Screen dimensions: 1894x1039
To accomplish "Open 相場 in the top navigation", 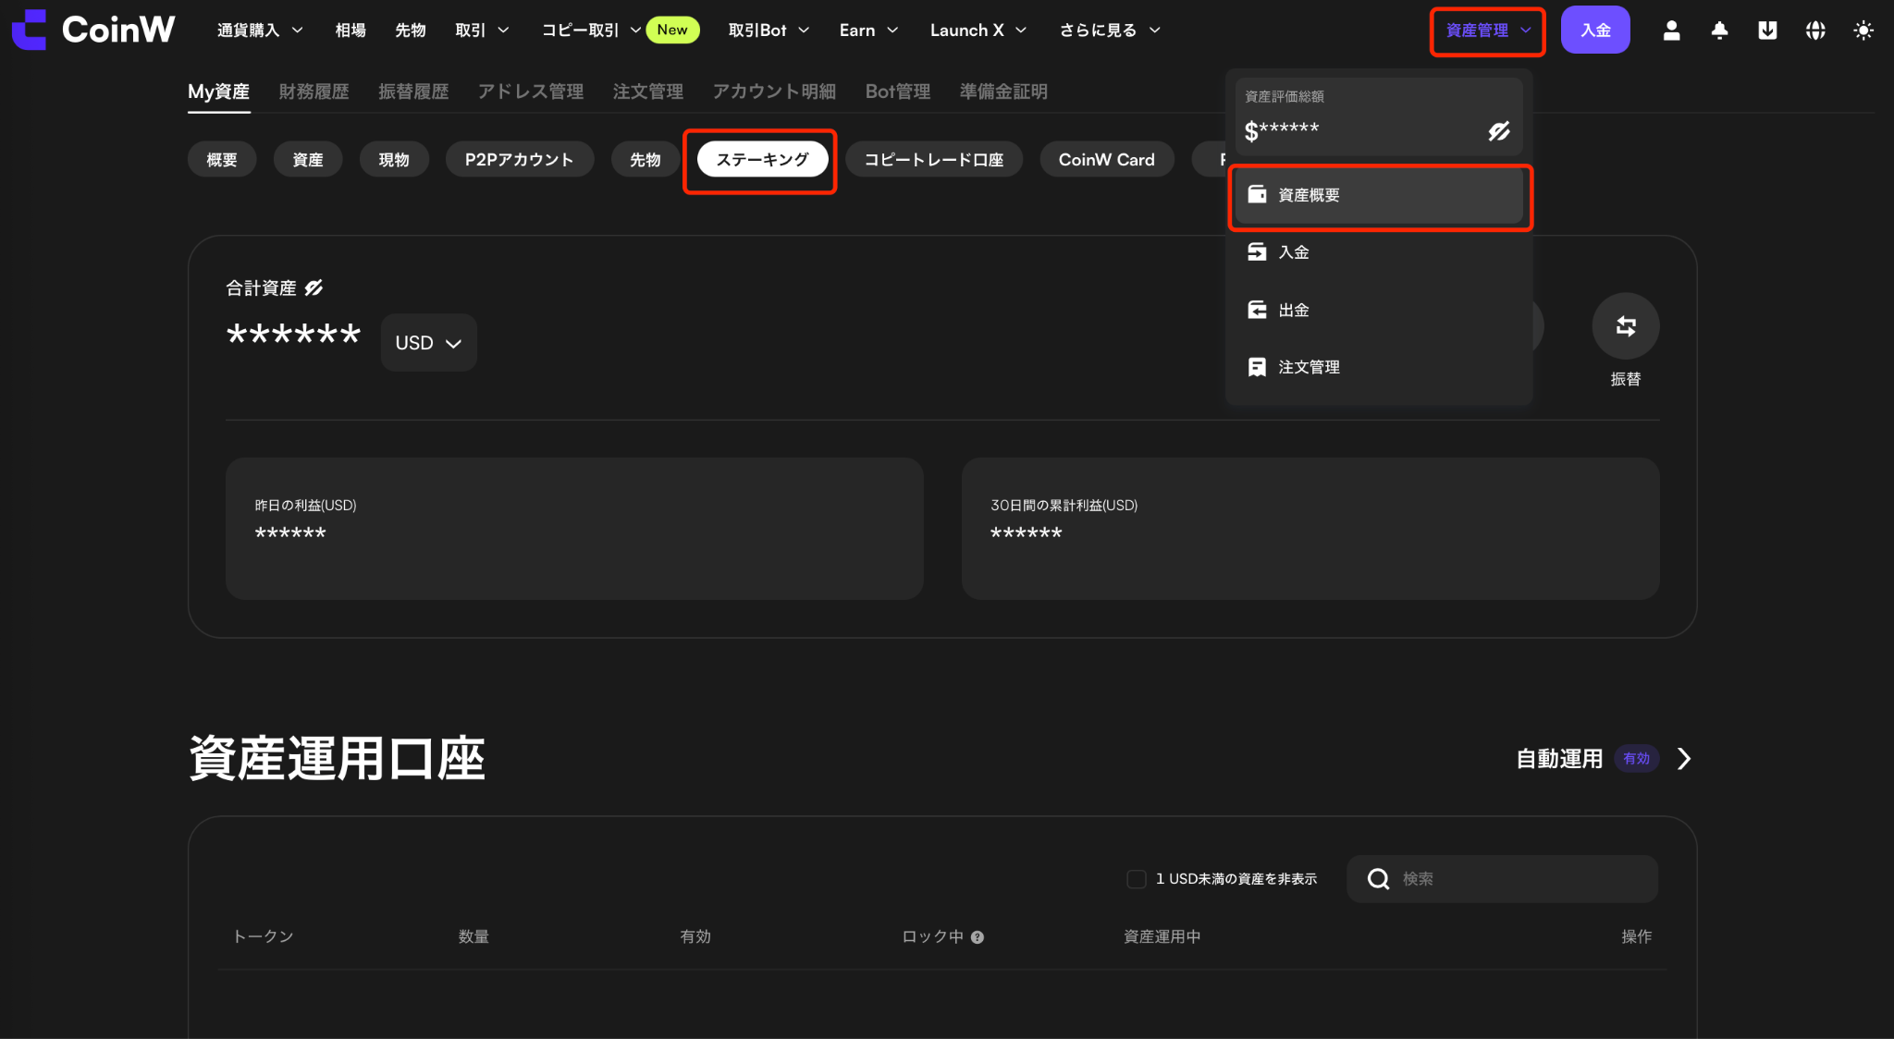I will [351, 31].
